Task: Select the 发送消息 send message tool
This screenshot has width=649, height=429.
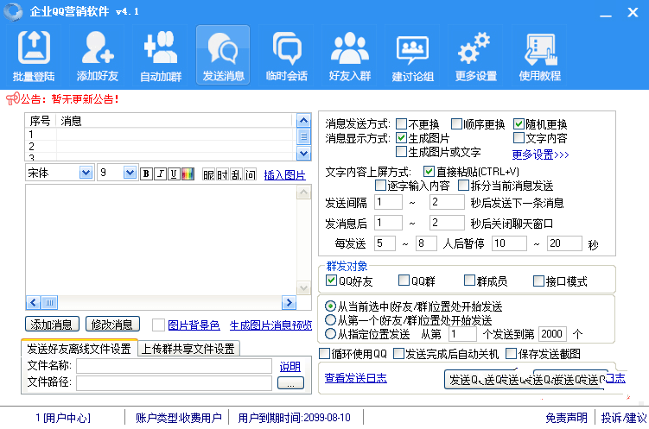Action: pyautogui.click(x=223, y=55)
